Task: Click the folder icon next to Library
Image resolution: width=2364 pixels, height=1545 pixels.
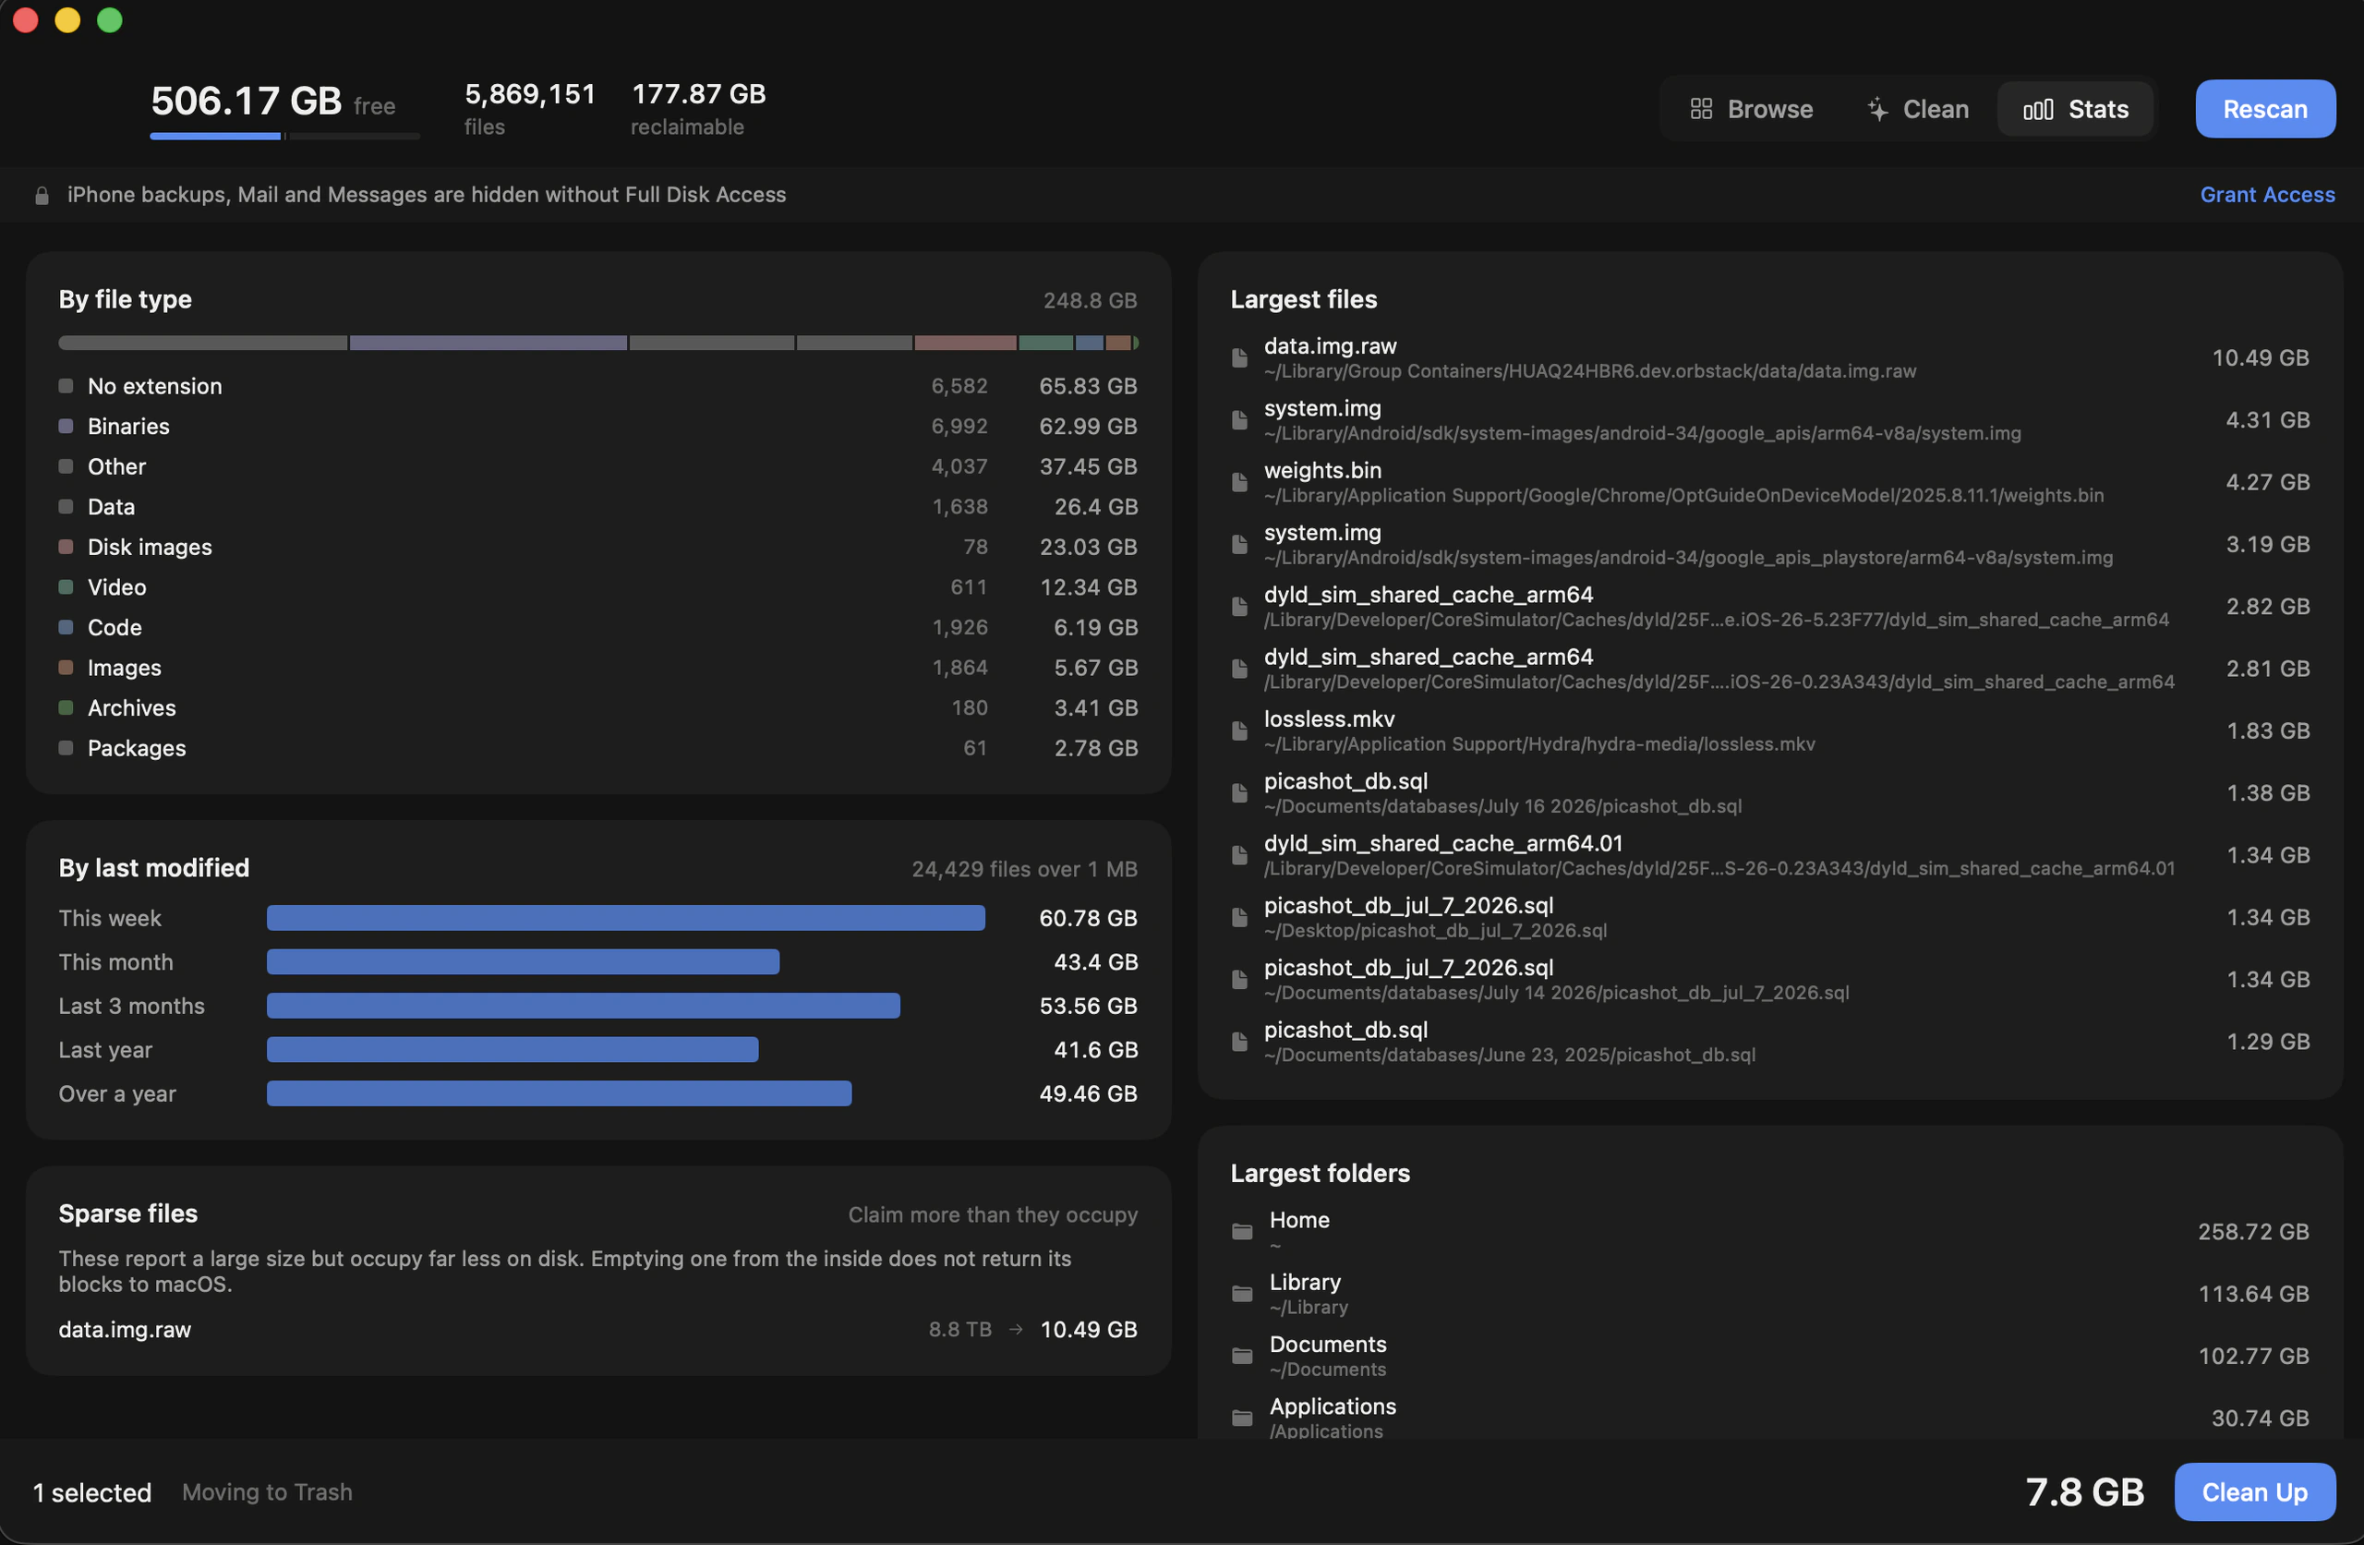Action: click(1242, 1294)
